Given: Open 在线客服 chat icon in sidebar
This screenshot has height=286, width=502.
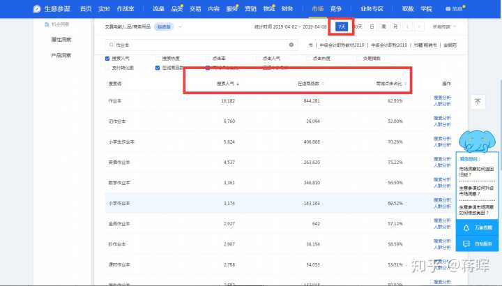Looking at the screenshot, I should click(466, 243).
